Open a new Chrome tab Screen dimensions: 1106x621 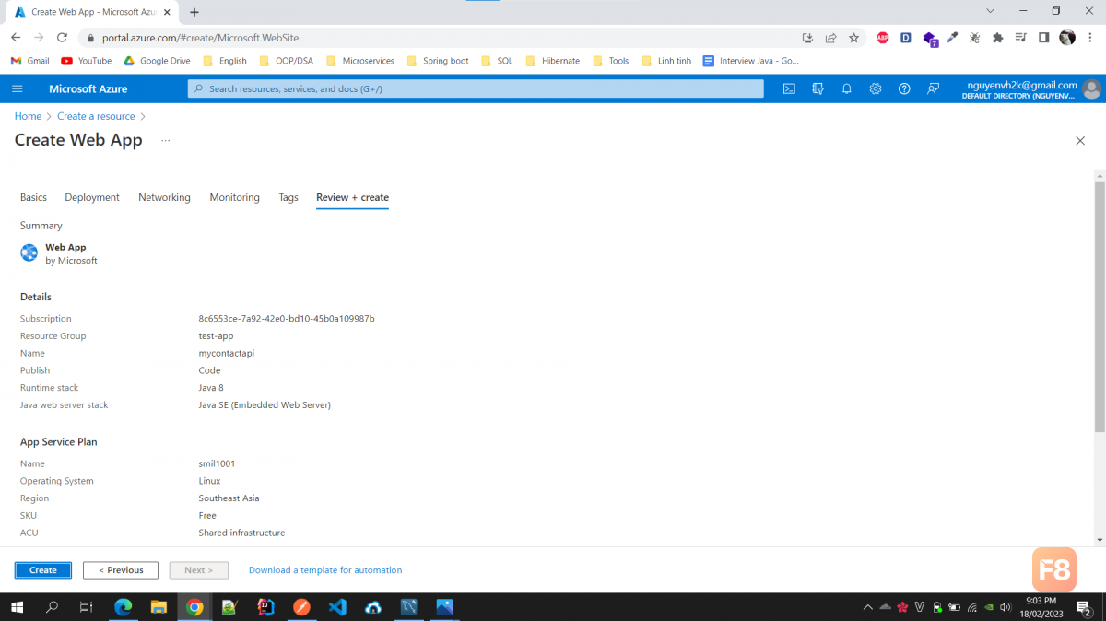click(x=194, y=12)
